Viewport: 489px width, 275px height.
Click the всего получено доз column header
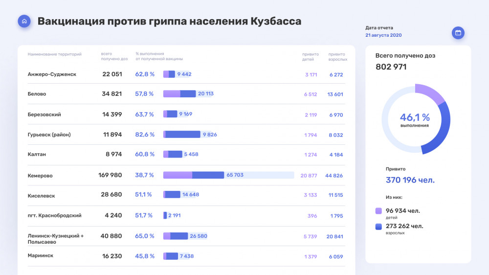114,56
